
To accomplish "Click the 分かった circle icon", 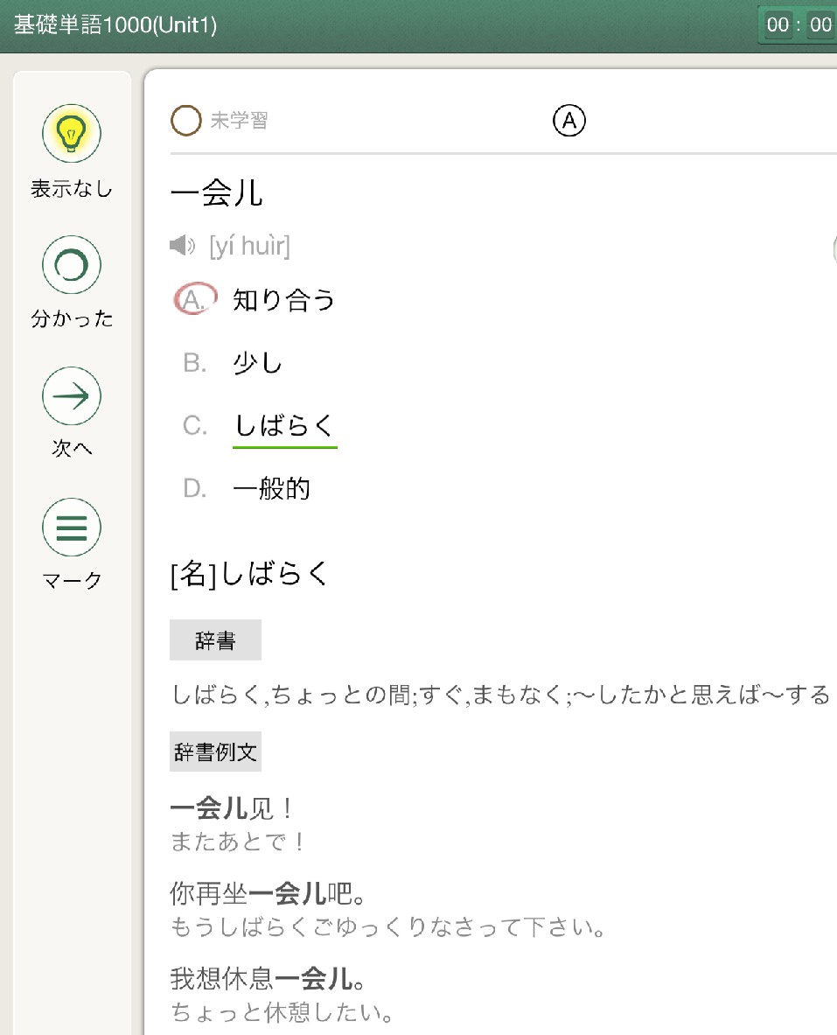I will 72,265.
